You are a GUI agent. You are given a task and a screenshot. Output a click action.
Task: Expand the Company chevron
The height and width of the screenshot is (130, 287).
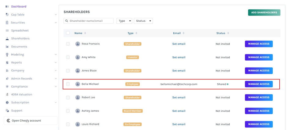click(56, 70)
